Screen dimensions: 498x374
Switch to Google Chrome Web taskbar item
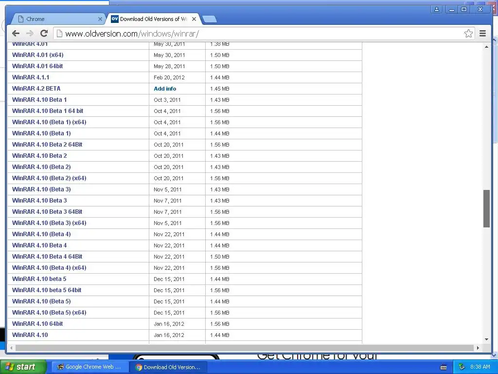click(x=89, y=367)
